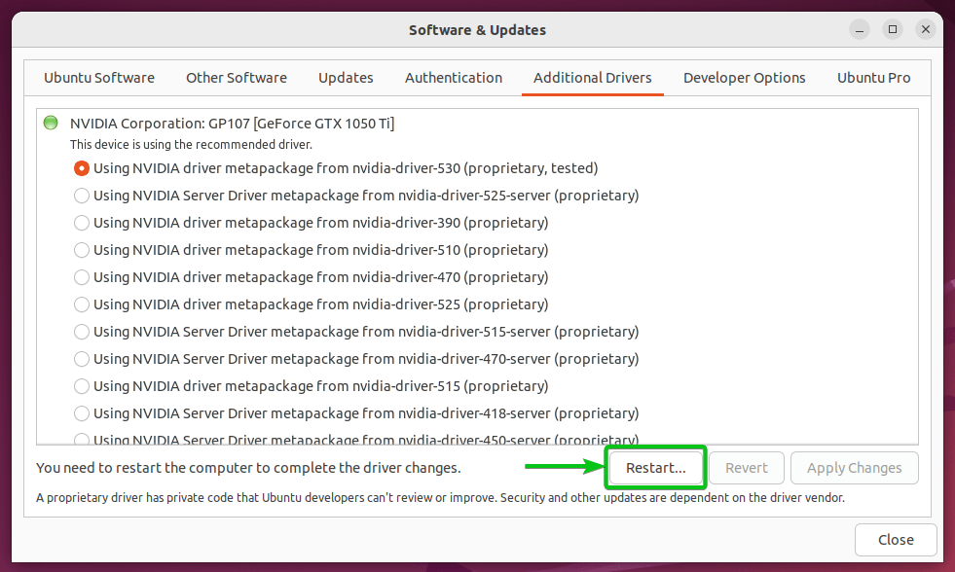Click the Software & Updates title bar text
Screen dimensions: 955x572
pos(477,30)
